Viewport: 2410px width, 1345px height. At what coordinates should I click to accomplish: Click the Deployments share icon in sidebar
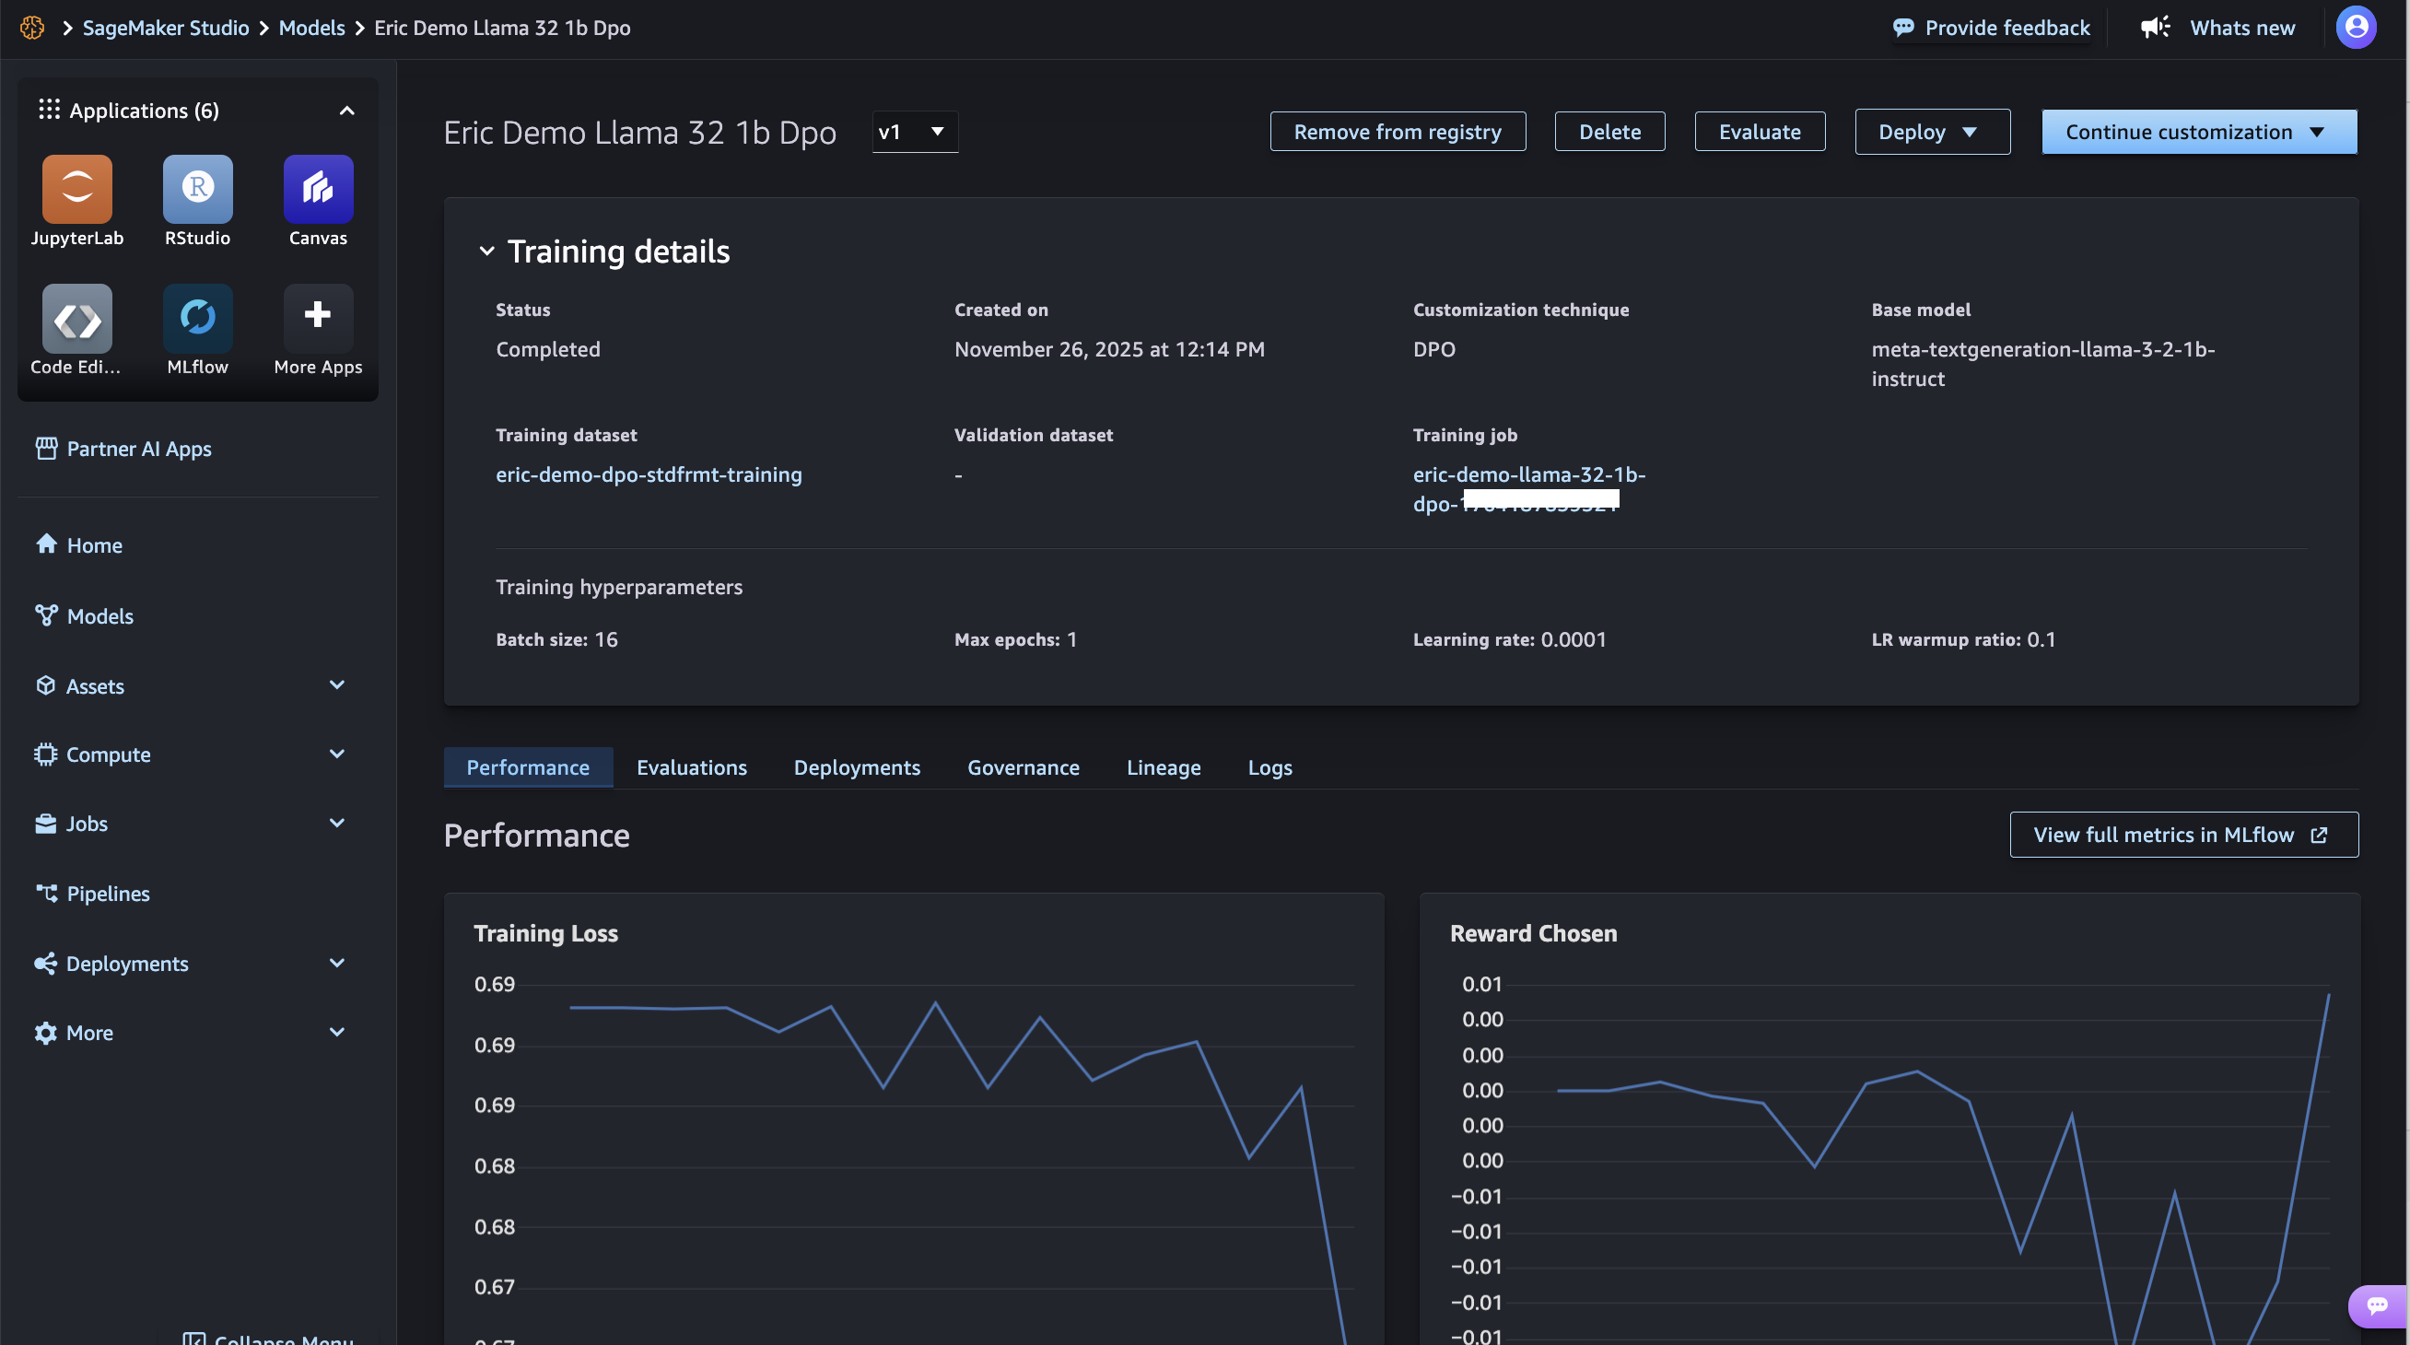pos(46,964)
